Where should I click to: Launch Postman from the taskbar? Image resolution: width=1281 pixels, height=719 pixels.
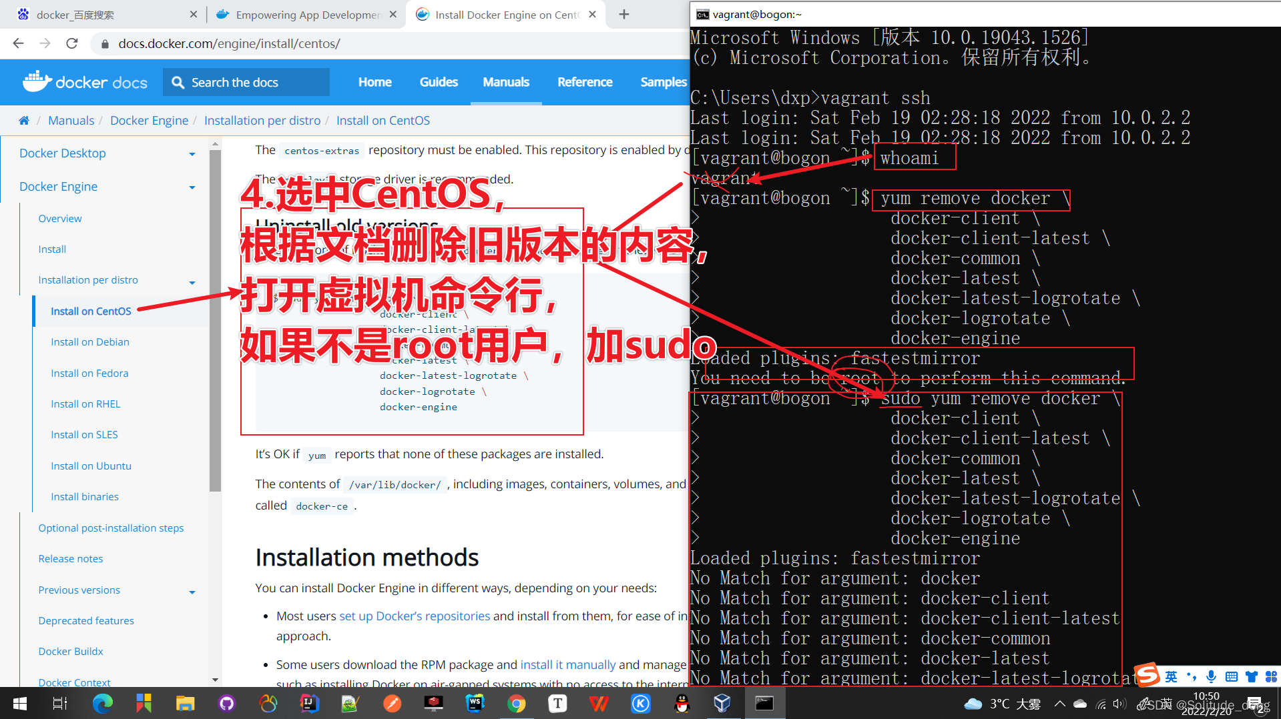393,703
